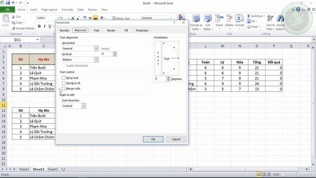316x178 pixels.
Task: Click the insert new worksheet icon
Action: click(x=63, y=169)
